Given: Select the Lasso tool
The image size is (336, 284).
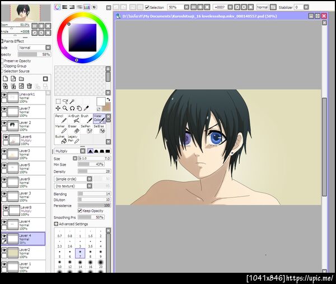Looking at the screenshot, I should tap(66, 102).
